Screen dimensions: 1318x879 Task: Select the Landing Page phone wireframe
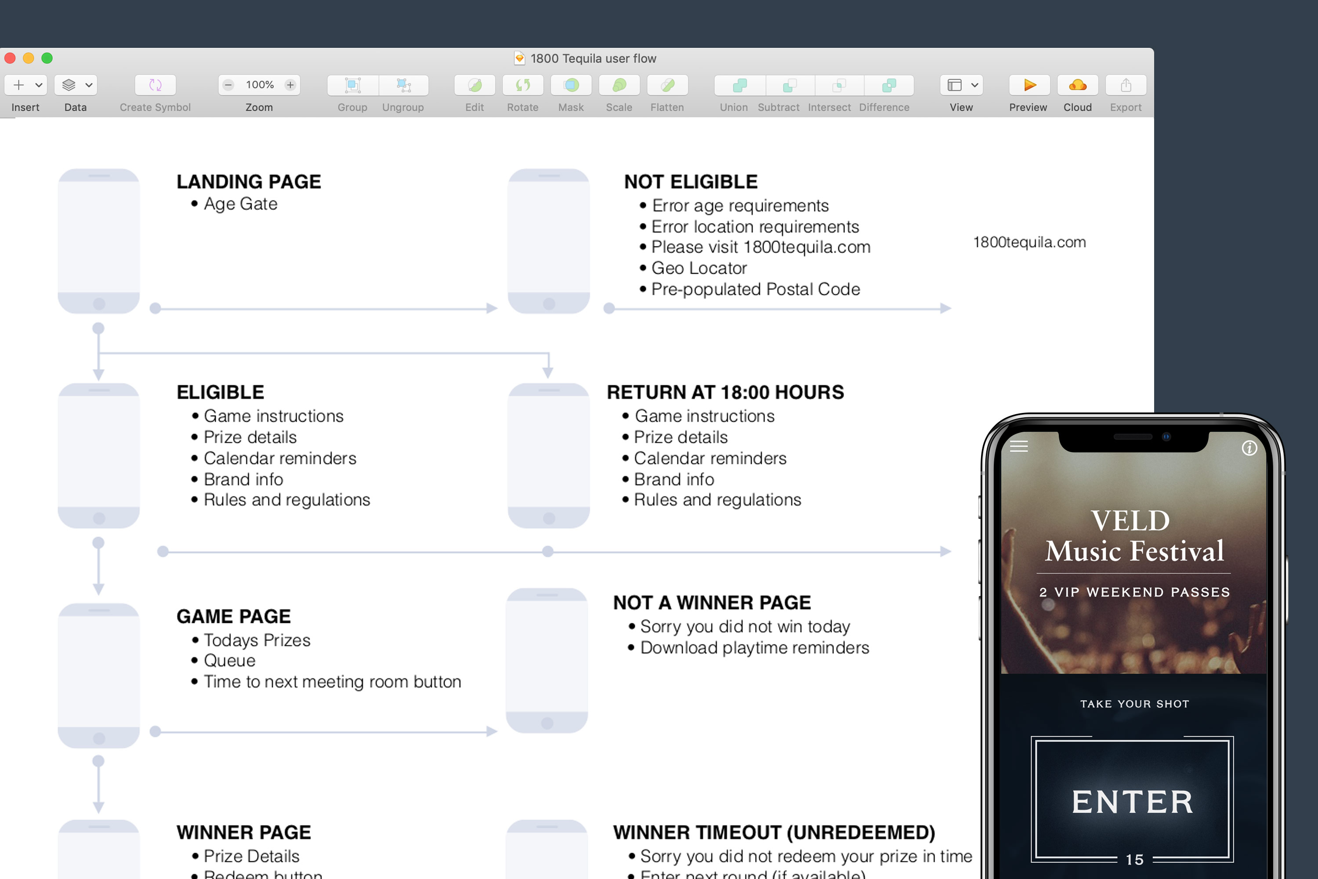pyautogui.click(x=99, y=241)
